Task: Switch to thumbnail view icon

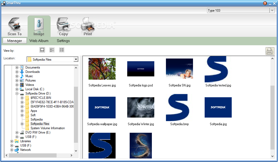Action: 42,50
